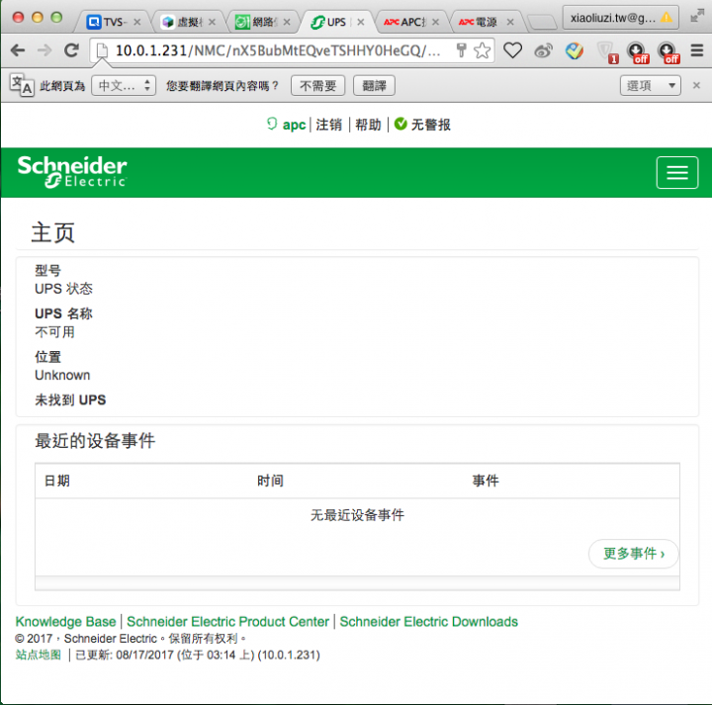The image size is (712, 705).
Task: Switch to the 虛擬 browser tab
Action: pyautogui.click(x=189, y=22)
